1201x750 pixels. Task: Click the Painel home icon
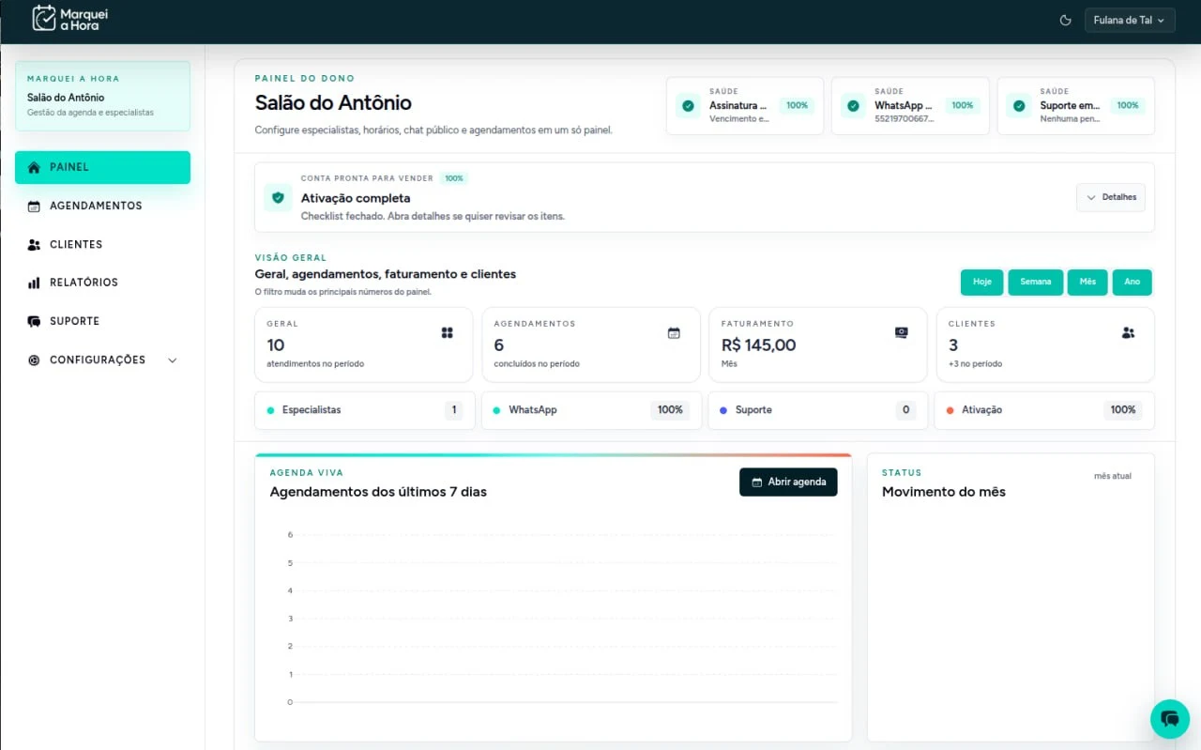pos(34,167)
